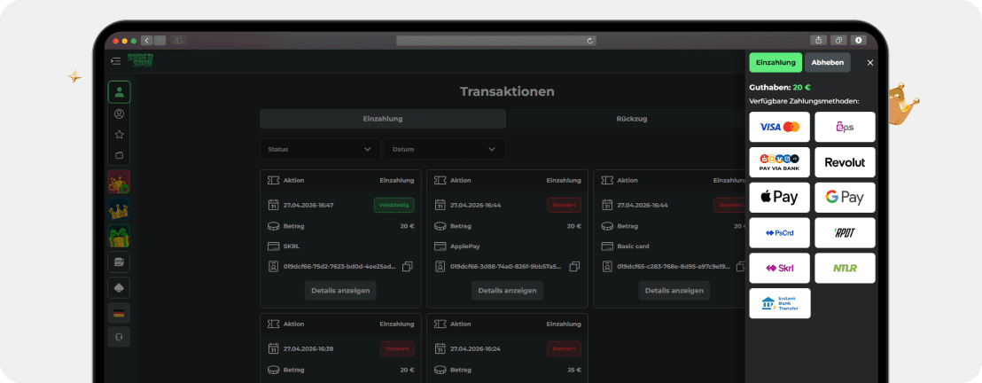Select the Abheben tab in wallet panel
The image size is (982, 383).
(x=827, y=63)
